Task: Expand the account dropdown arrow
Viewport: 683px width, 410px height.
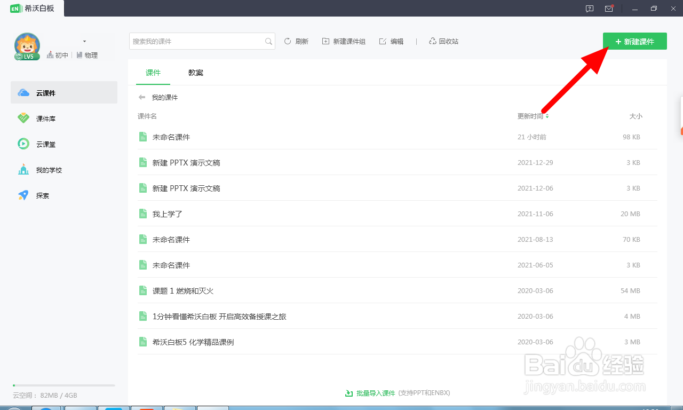Action: [85, 41]
